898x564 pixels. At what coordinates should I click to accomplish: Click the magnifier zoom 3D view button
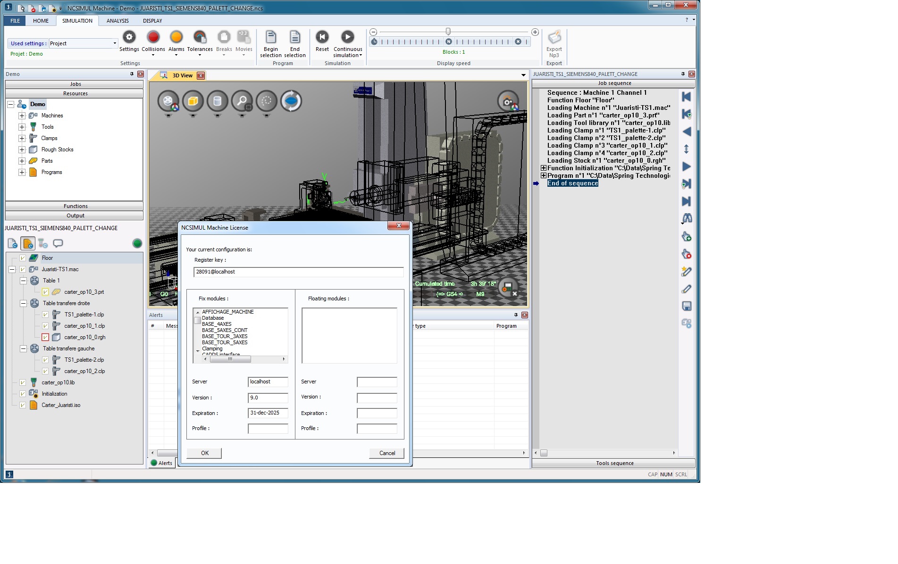[242, 101]
